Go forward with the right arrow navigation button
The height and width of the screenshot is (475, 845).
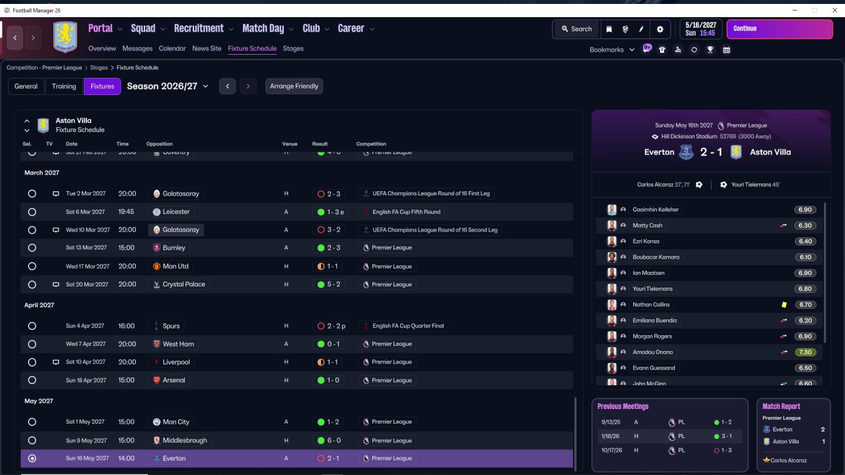[33, 38]
